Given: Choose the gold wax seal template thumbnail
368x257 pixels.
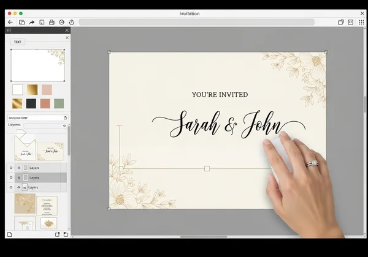Looking at the screenshot, I should (48, 223).
